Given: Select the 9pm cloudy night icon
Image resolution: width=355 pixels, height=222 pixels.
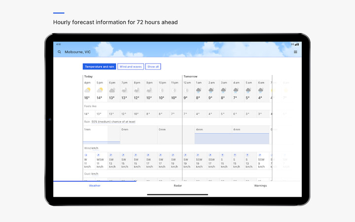Looking at the screenshot, I should [149, 90].
